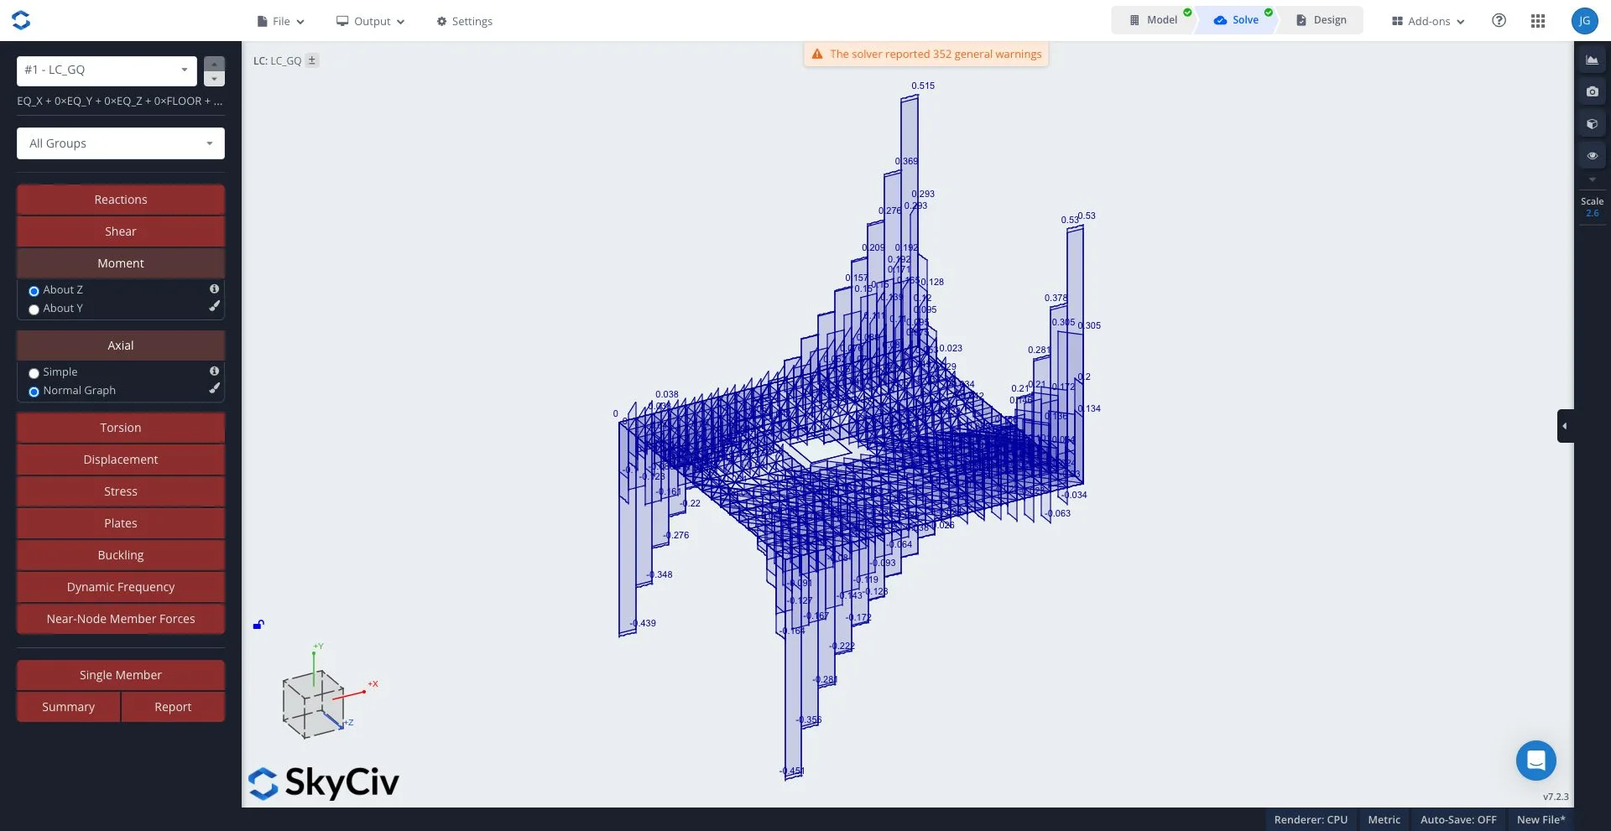Open the apps grid icon in header

[1537, 21]
